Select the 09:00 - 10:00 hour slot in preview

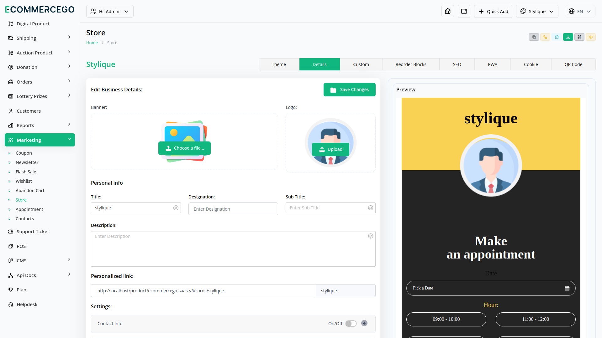coord(446,319)
